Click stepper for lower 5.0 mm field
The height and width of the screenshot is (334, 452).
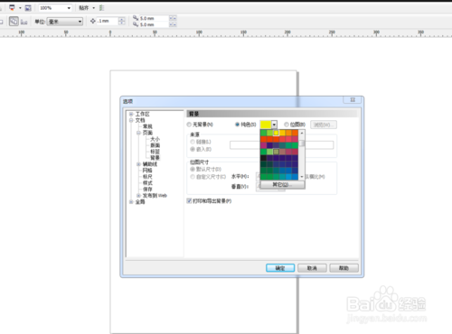pyautogui.click(x=173, y=24)
